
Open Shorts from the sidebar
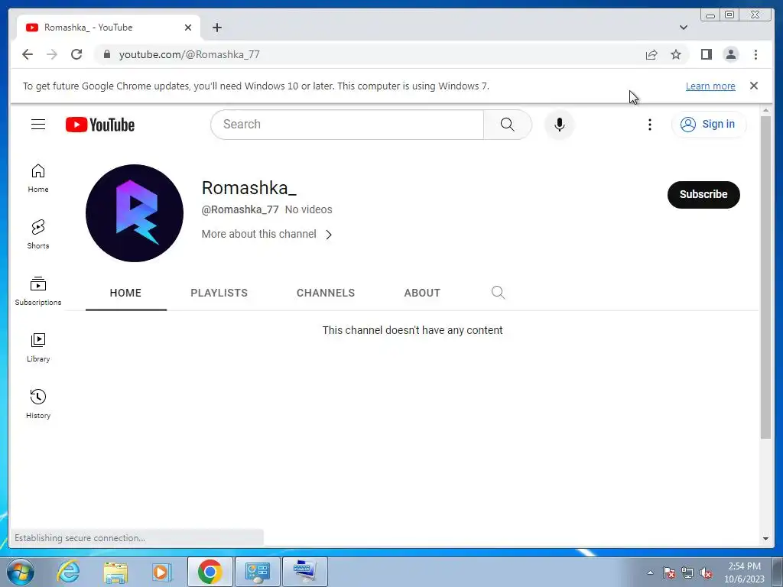tap(38, 235)
